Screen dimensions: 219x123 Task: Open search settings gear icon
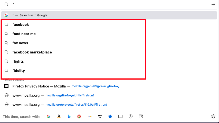coord(213,116)
